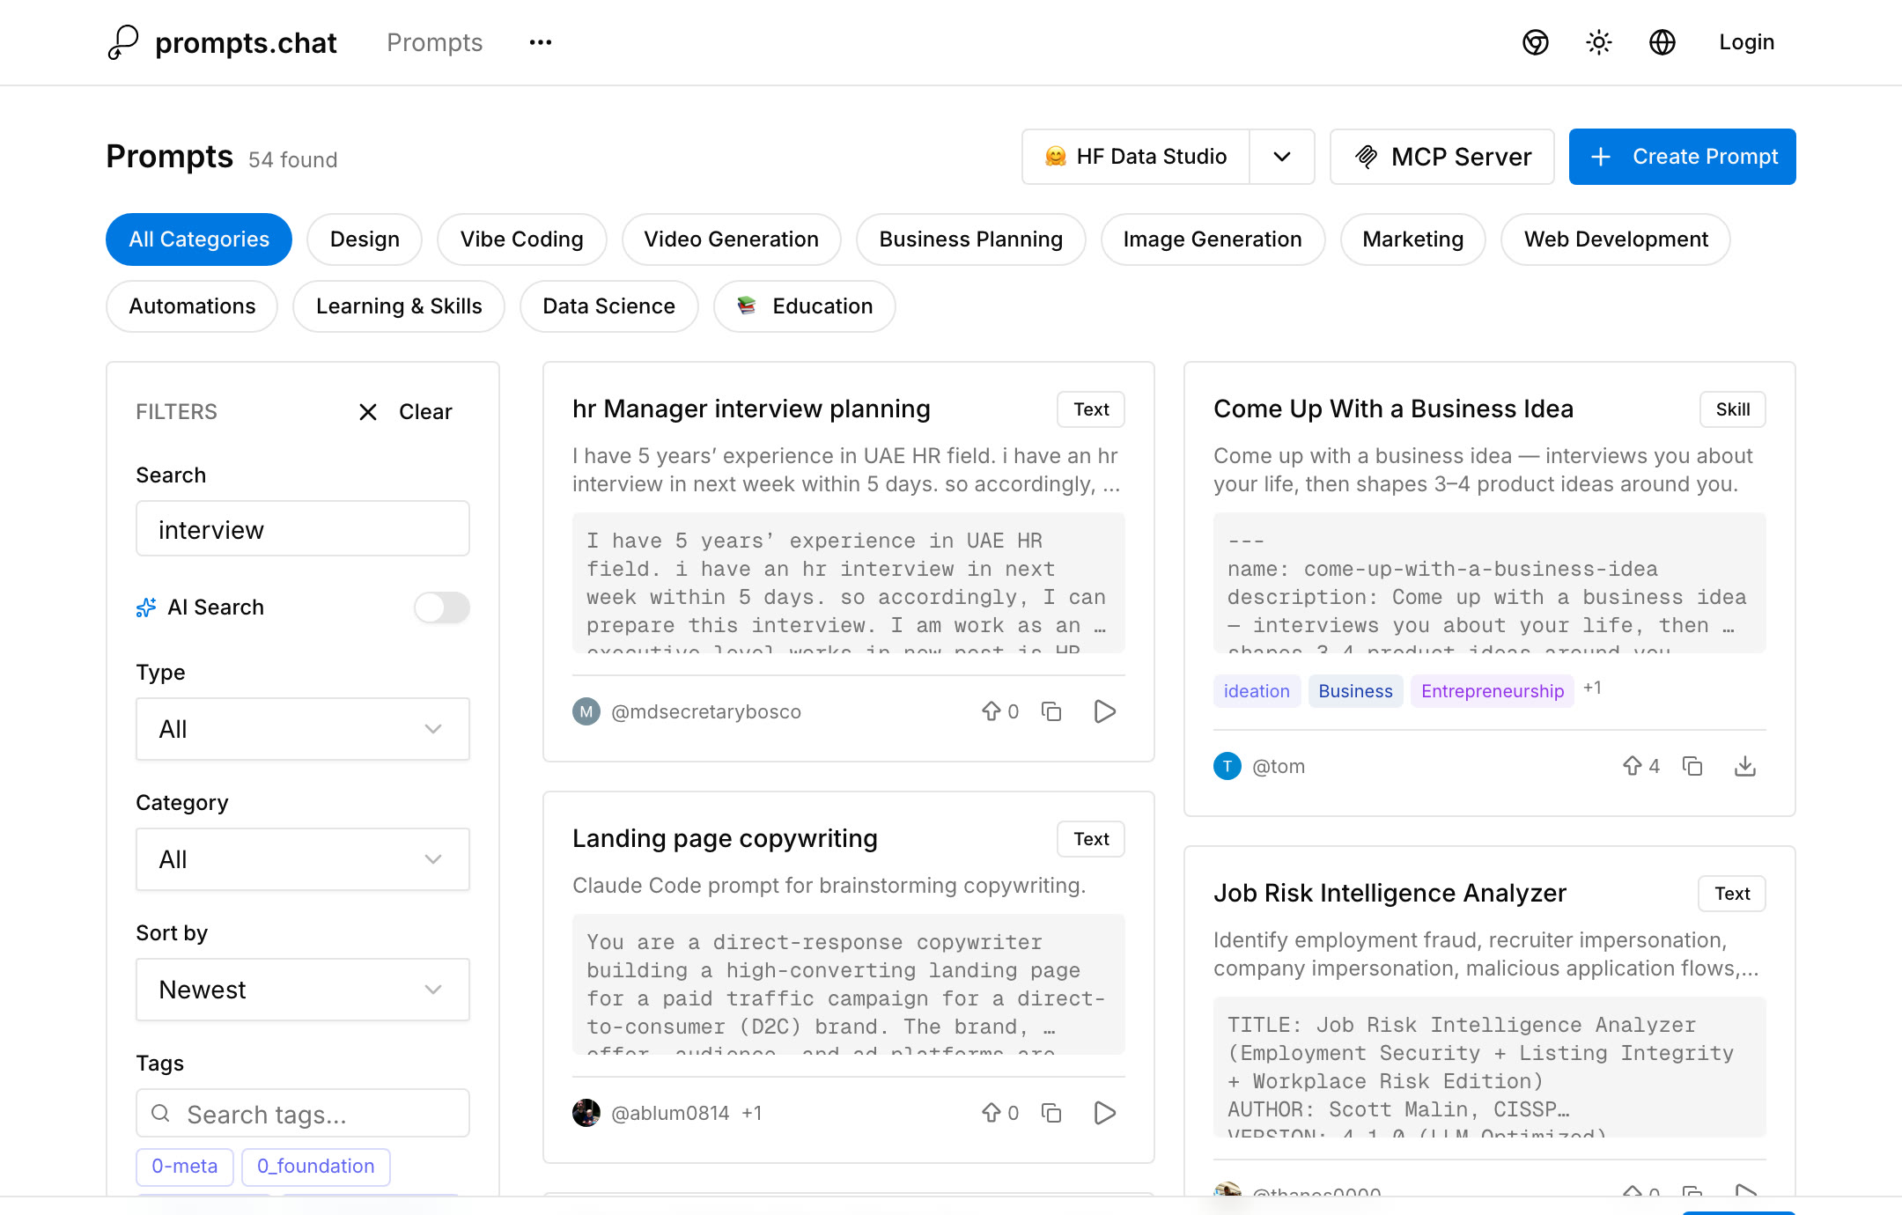This screenshot has height=1215, width=1902.
Task: Open the three-dot more menu in header
Action: point(540,42)
